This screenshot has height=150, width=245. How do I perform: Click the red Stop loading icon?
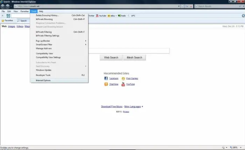191,6
